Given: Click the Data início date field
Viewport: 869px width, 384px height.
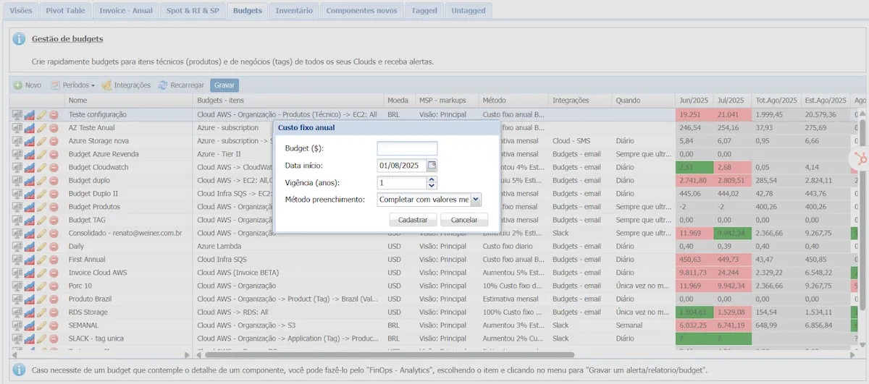Looking at the screenshot, I should (402, 166).
